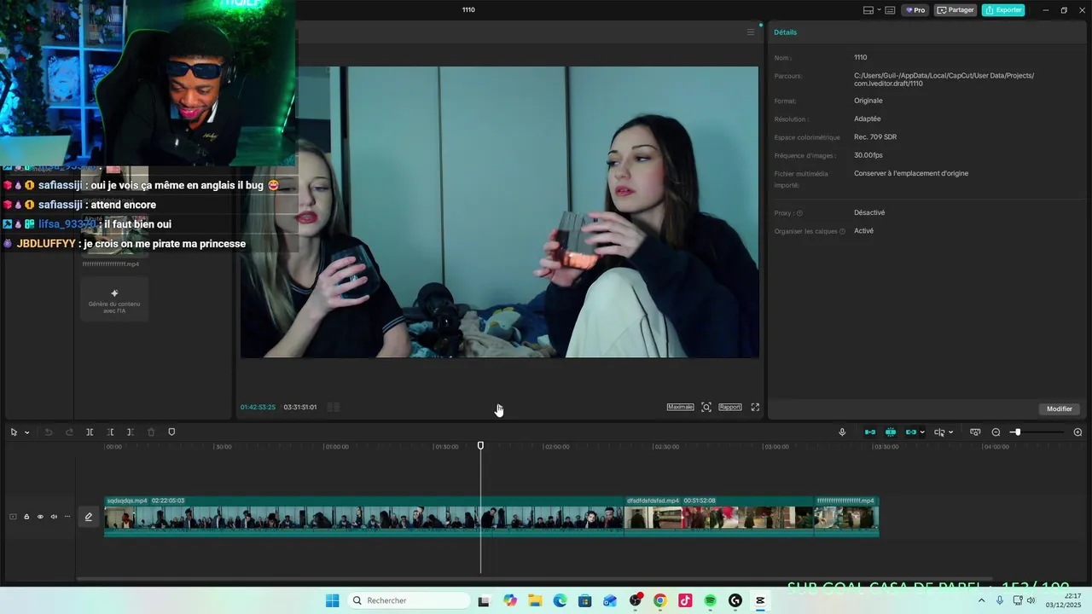Show hidden system tray icons
This screenshot has height=614, width=1092.
(x=981, y=600)
